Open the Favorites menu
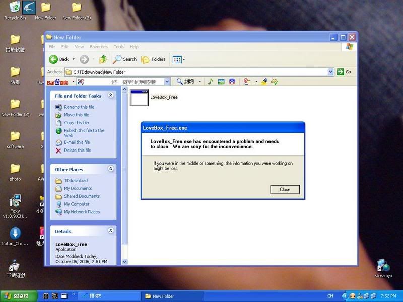This screenshot has height=302, width=403. coord(98,47)
